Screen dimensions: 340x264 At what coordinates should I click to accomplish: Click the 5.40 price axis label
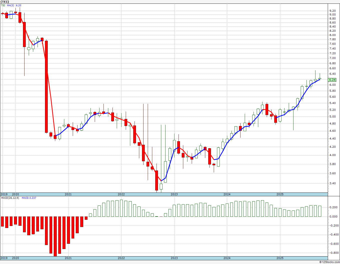tap(333, 103)
